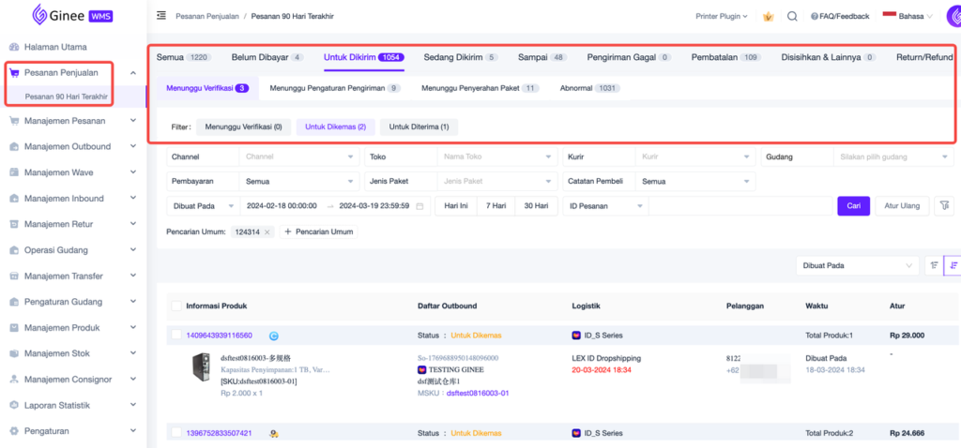This screenshot has height=448, width=961.
Task: Select checkbox for order 1409643939116560
Action: 176,335
